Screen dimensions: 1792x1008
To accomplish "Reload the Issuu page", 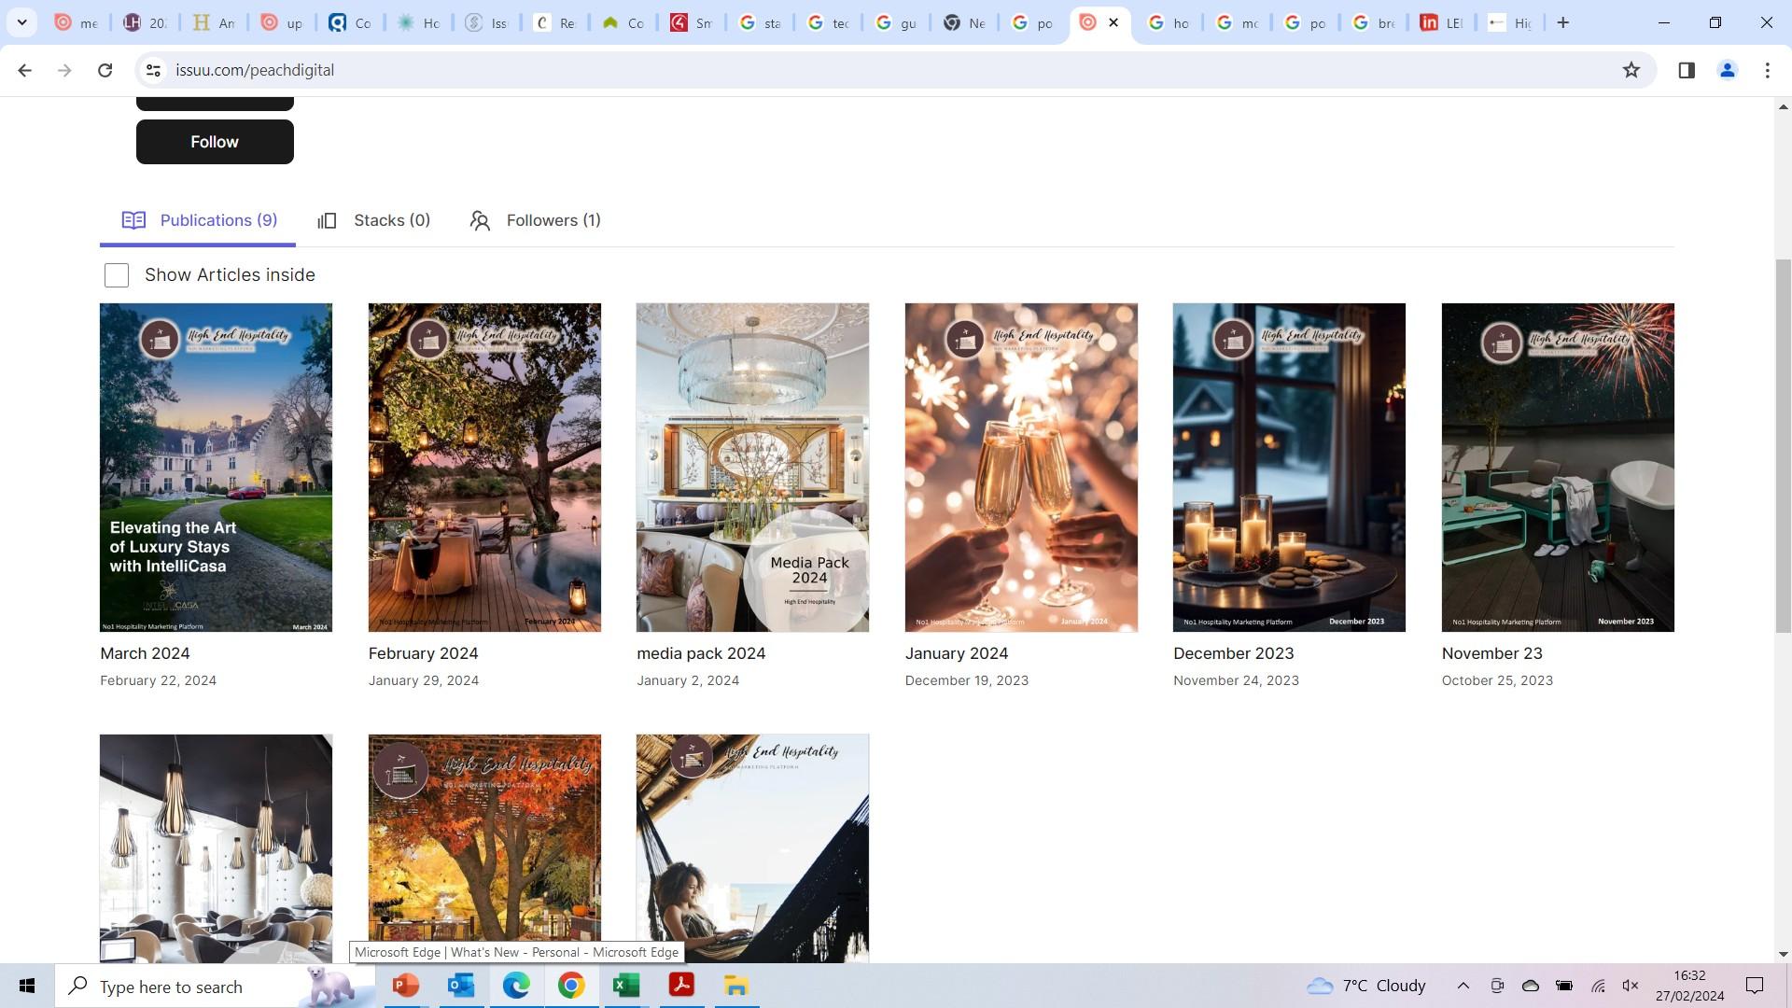I will tap(105, 70).
